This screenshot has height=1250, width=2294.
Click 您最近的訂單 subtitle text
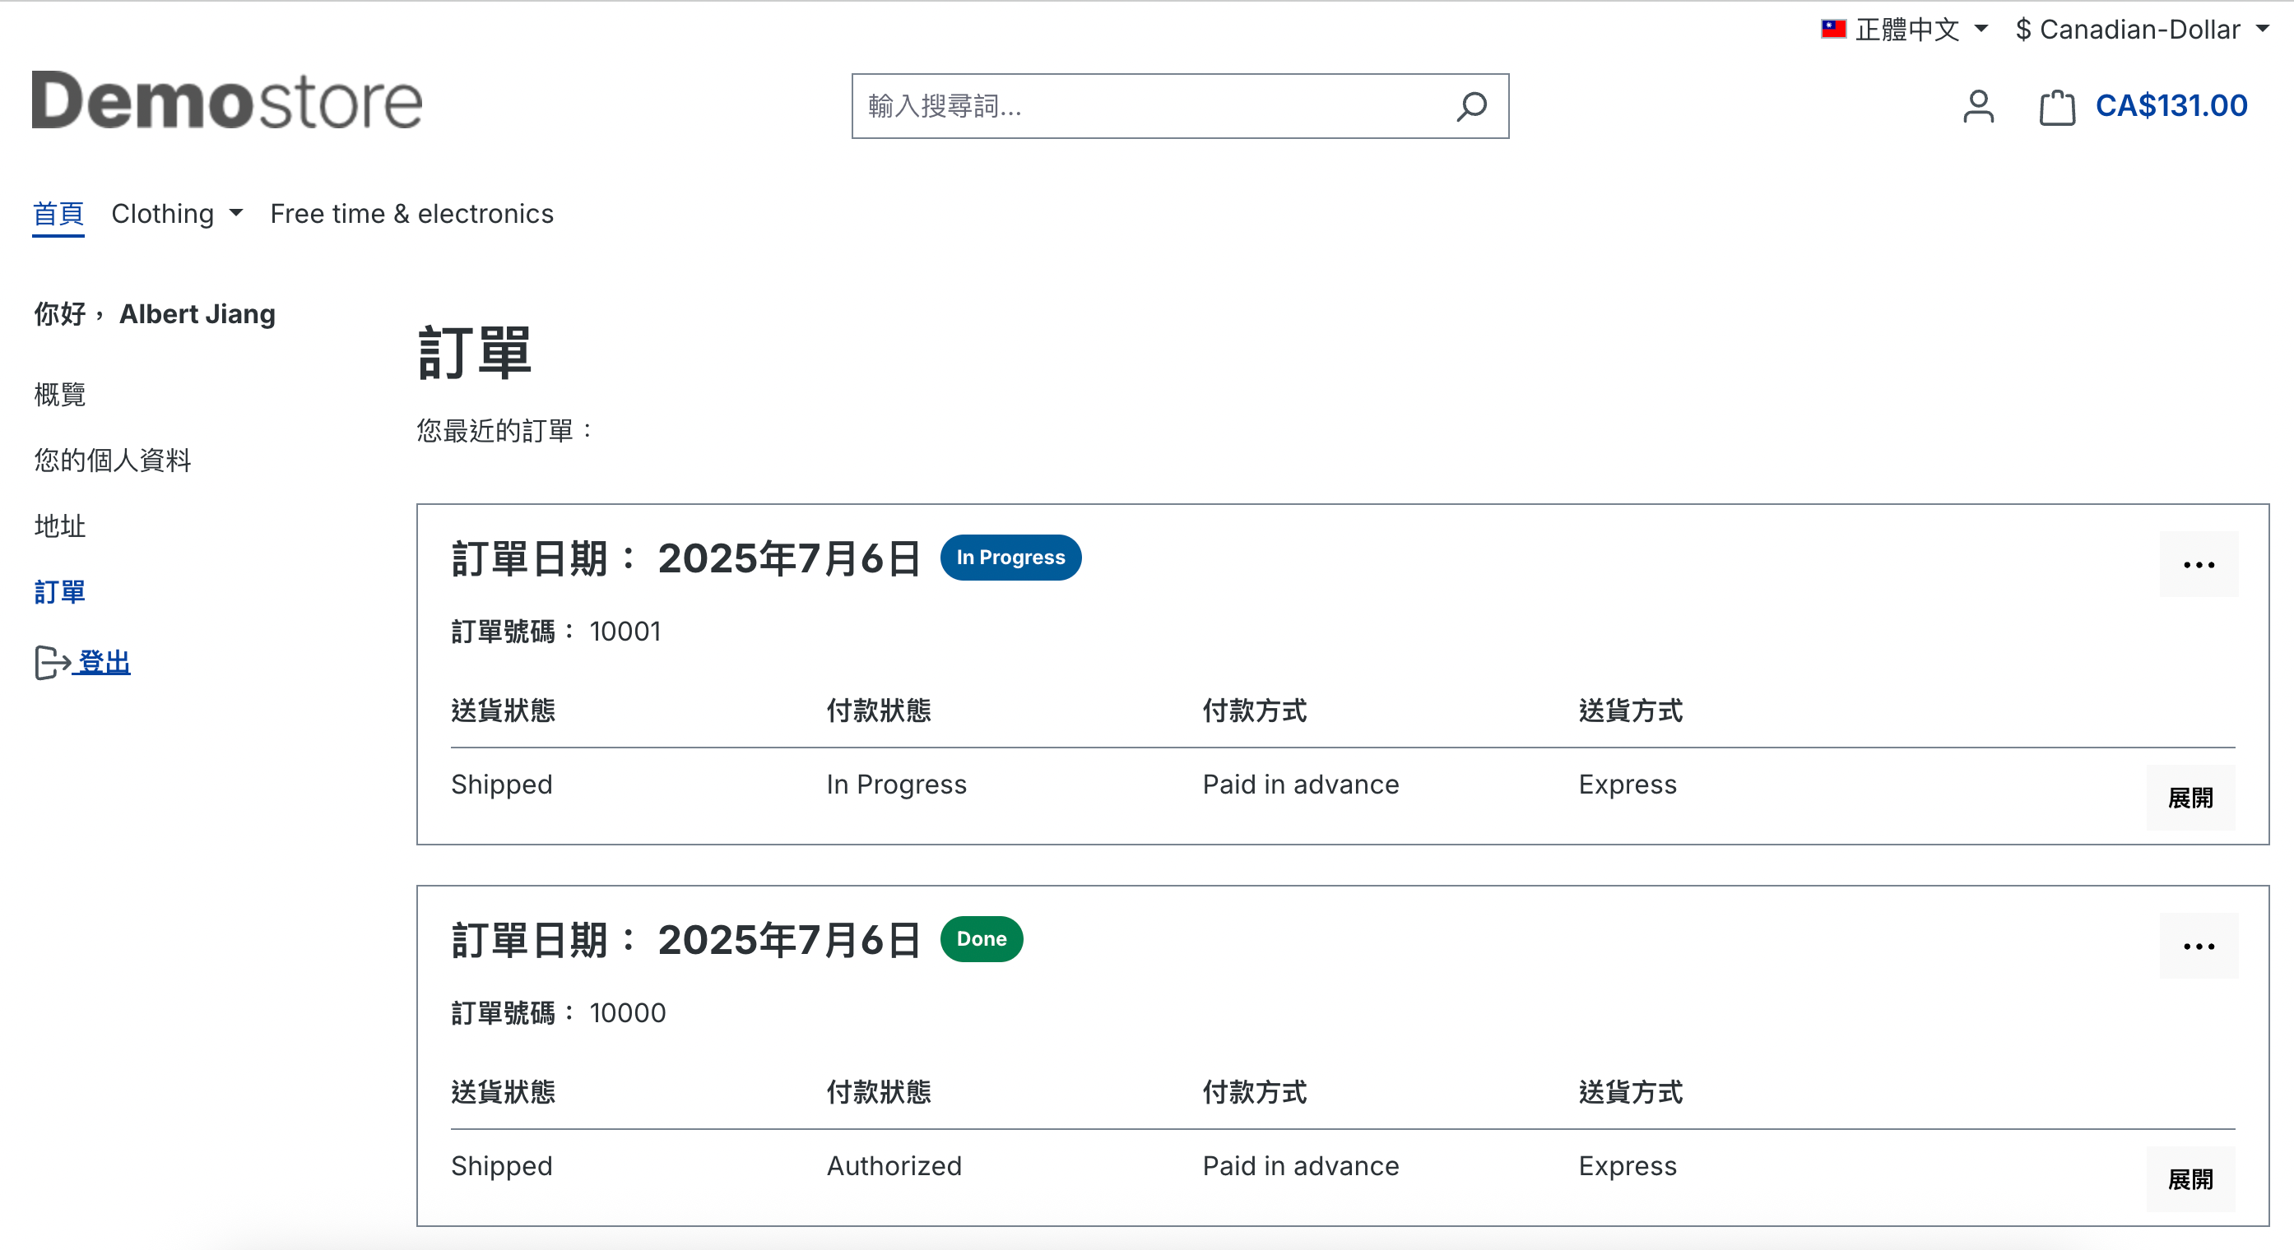[x=505, y=431]
